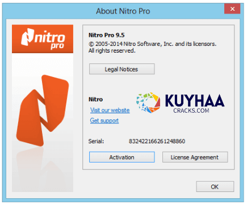Click the About Nitro Pro title text
This screenshot has width=247, height=205.
123,11
